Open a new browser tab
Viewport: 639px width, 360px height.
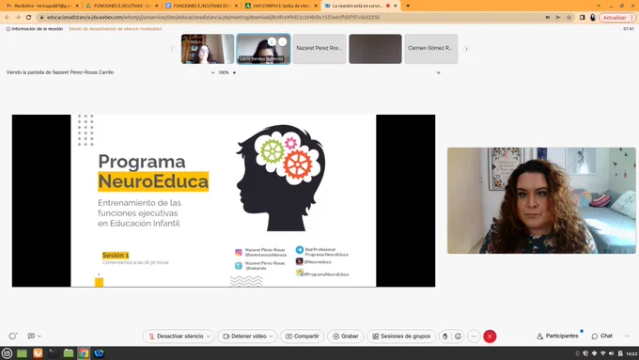(408, 6)
